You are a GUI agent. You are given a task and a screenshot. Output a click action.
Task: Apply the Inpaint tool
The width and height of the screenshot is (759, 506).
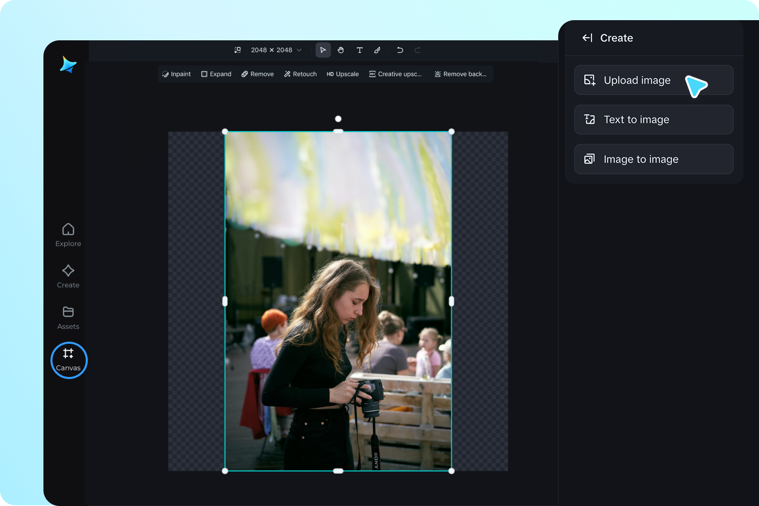(x=177, y=74)
